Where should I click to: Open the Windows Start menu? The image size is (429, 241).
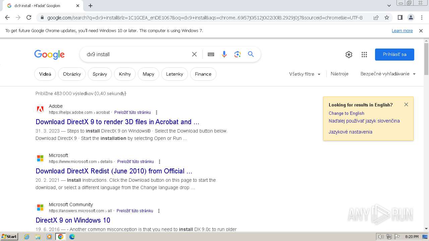click(x=9, y=237)
